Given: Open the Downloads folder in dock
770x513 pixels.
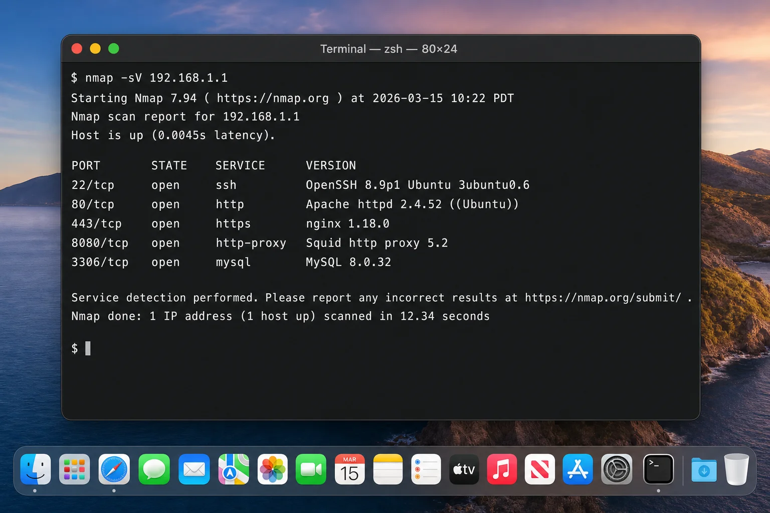Looking at the screenshot, I should pos(704,470).
